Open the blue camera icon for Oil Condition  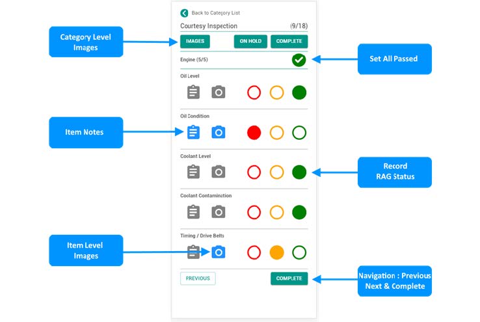point(219,132)
